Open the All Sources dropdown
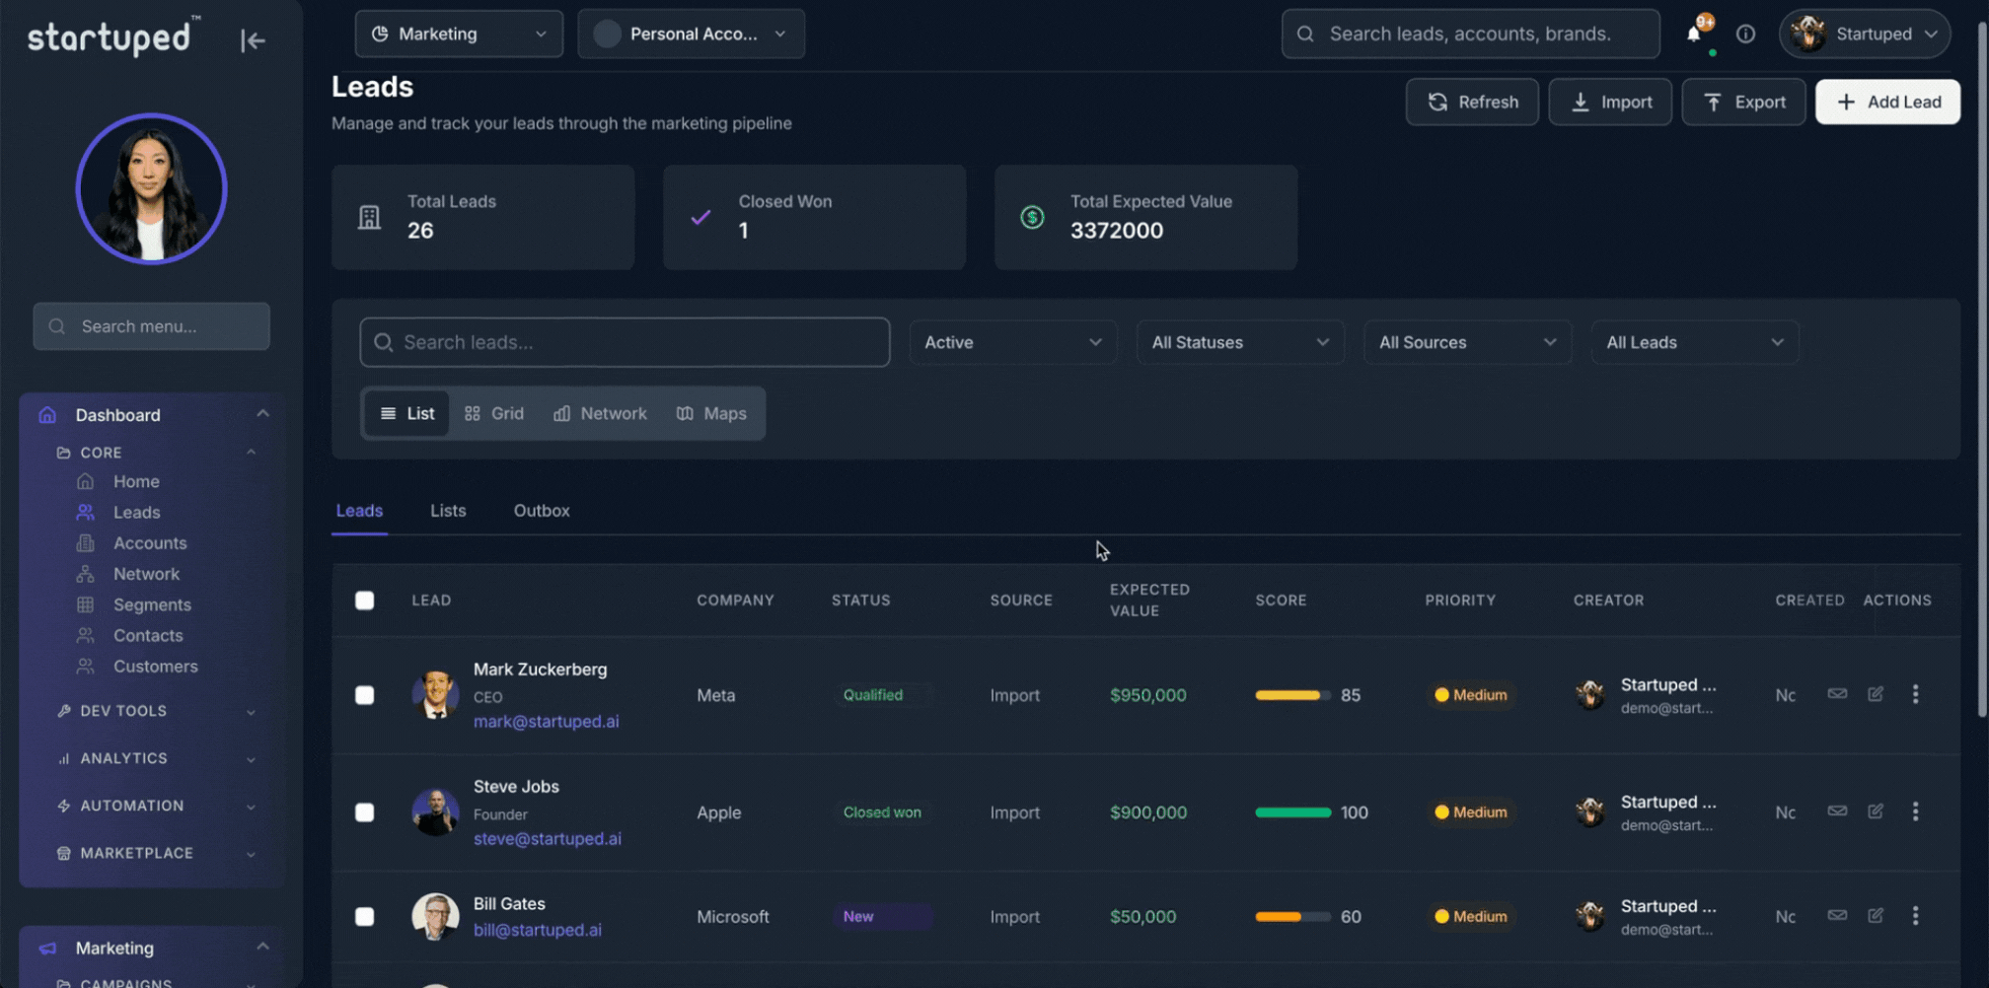 click(1467, 342)
